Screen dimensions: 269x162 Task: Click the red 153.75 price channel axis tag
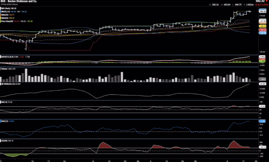point(262,30)
